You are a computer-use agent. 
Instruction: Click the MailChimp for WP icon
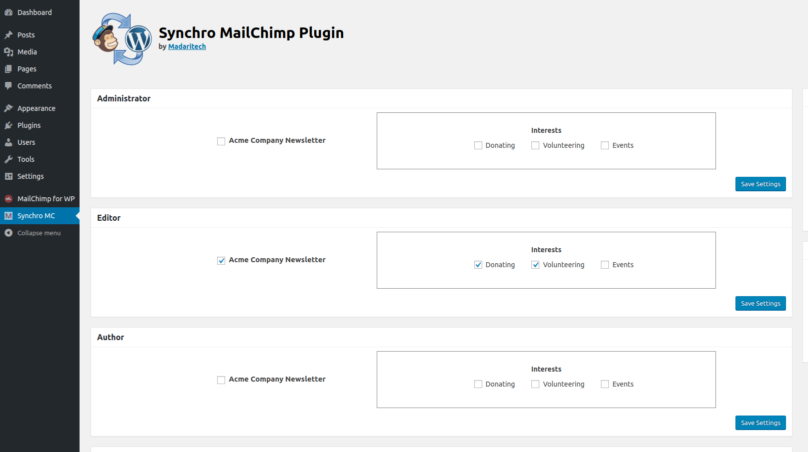click(x=9, y=199)
